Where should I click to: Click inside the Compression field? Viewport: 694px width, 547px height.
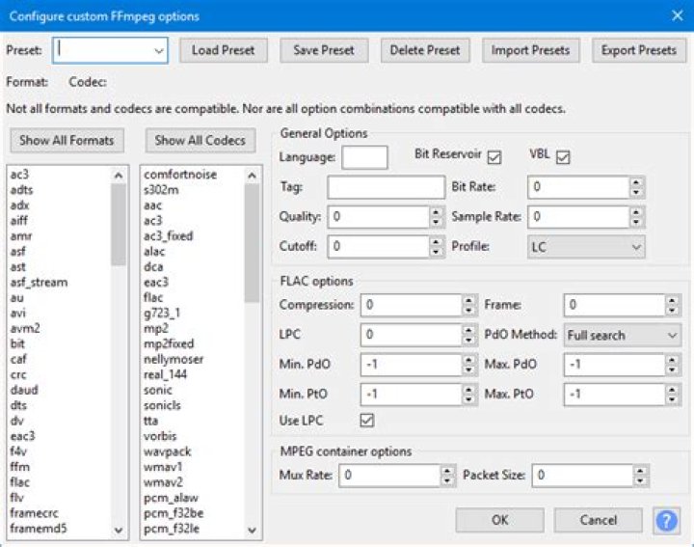point(412,305)
